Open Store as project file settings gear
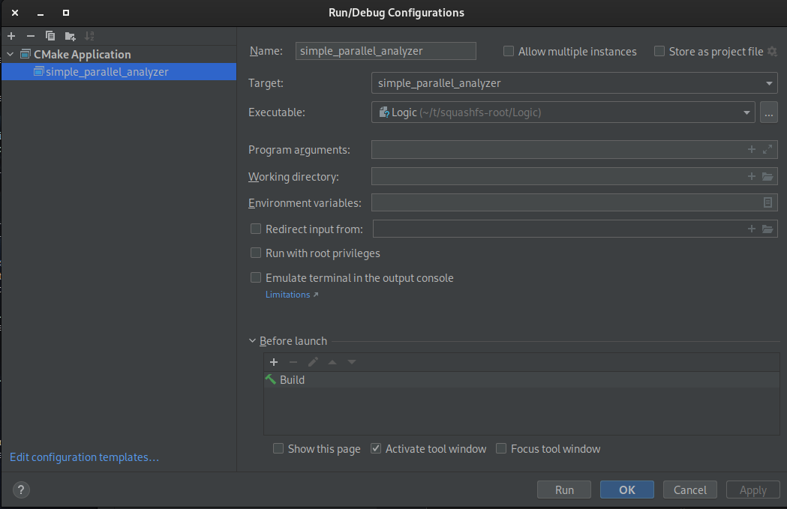Image resolution: width=787 pixels, height=509 pixels. [773, 51]
